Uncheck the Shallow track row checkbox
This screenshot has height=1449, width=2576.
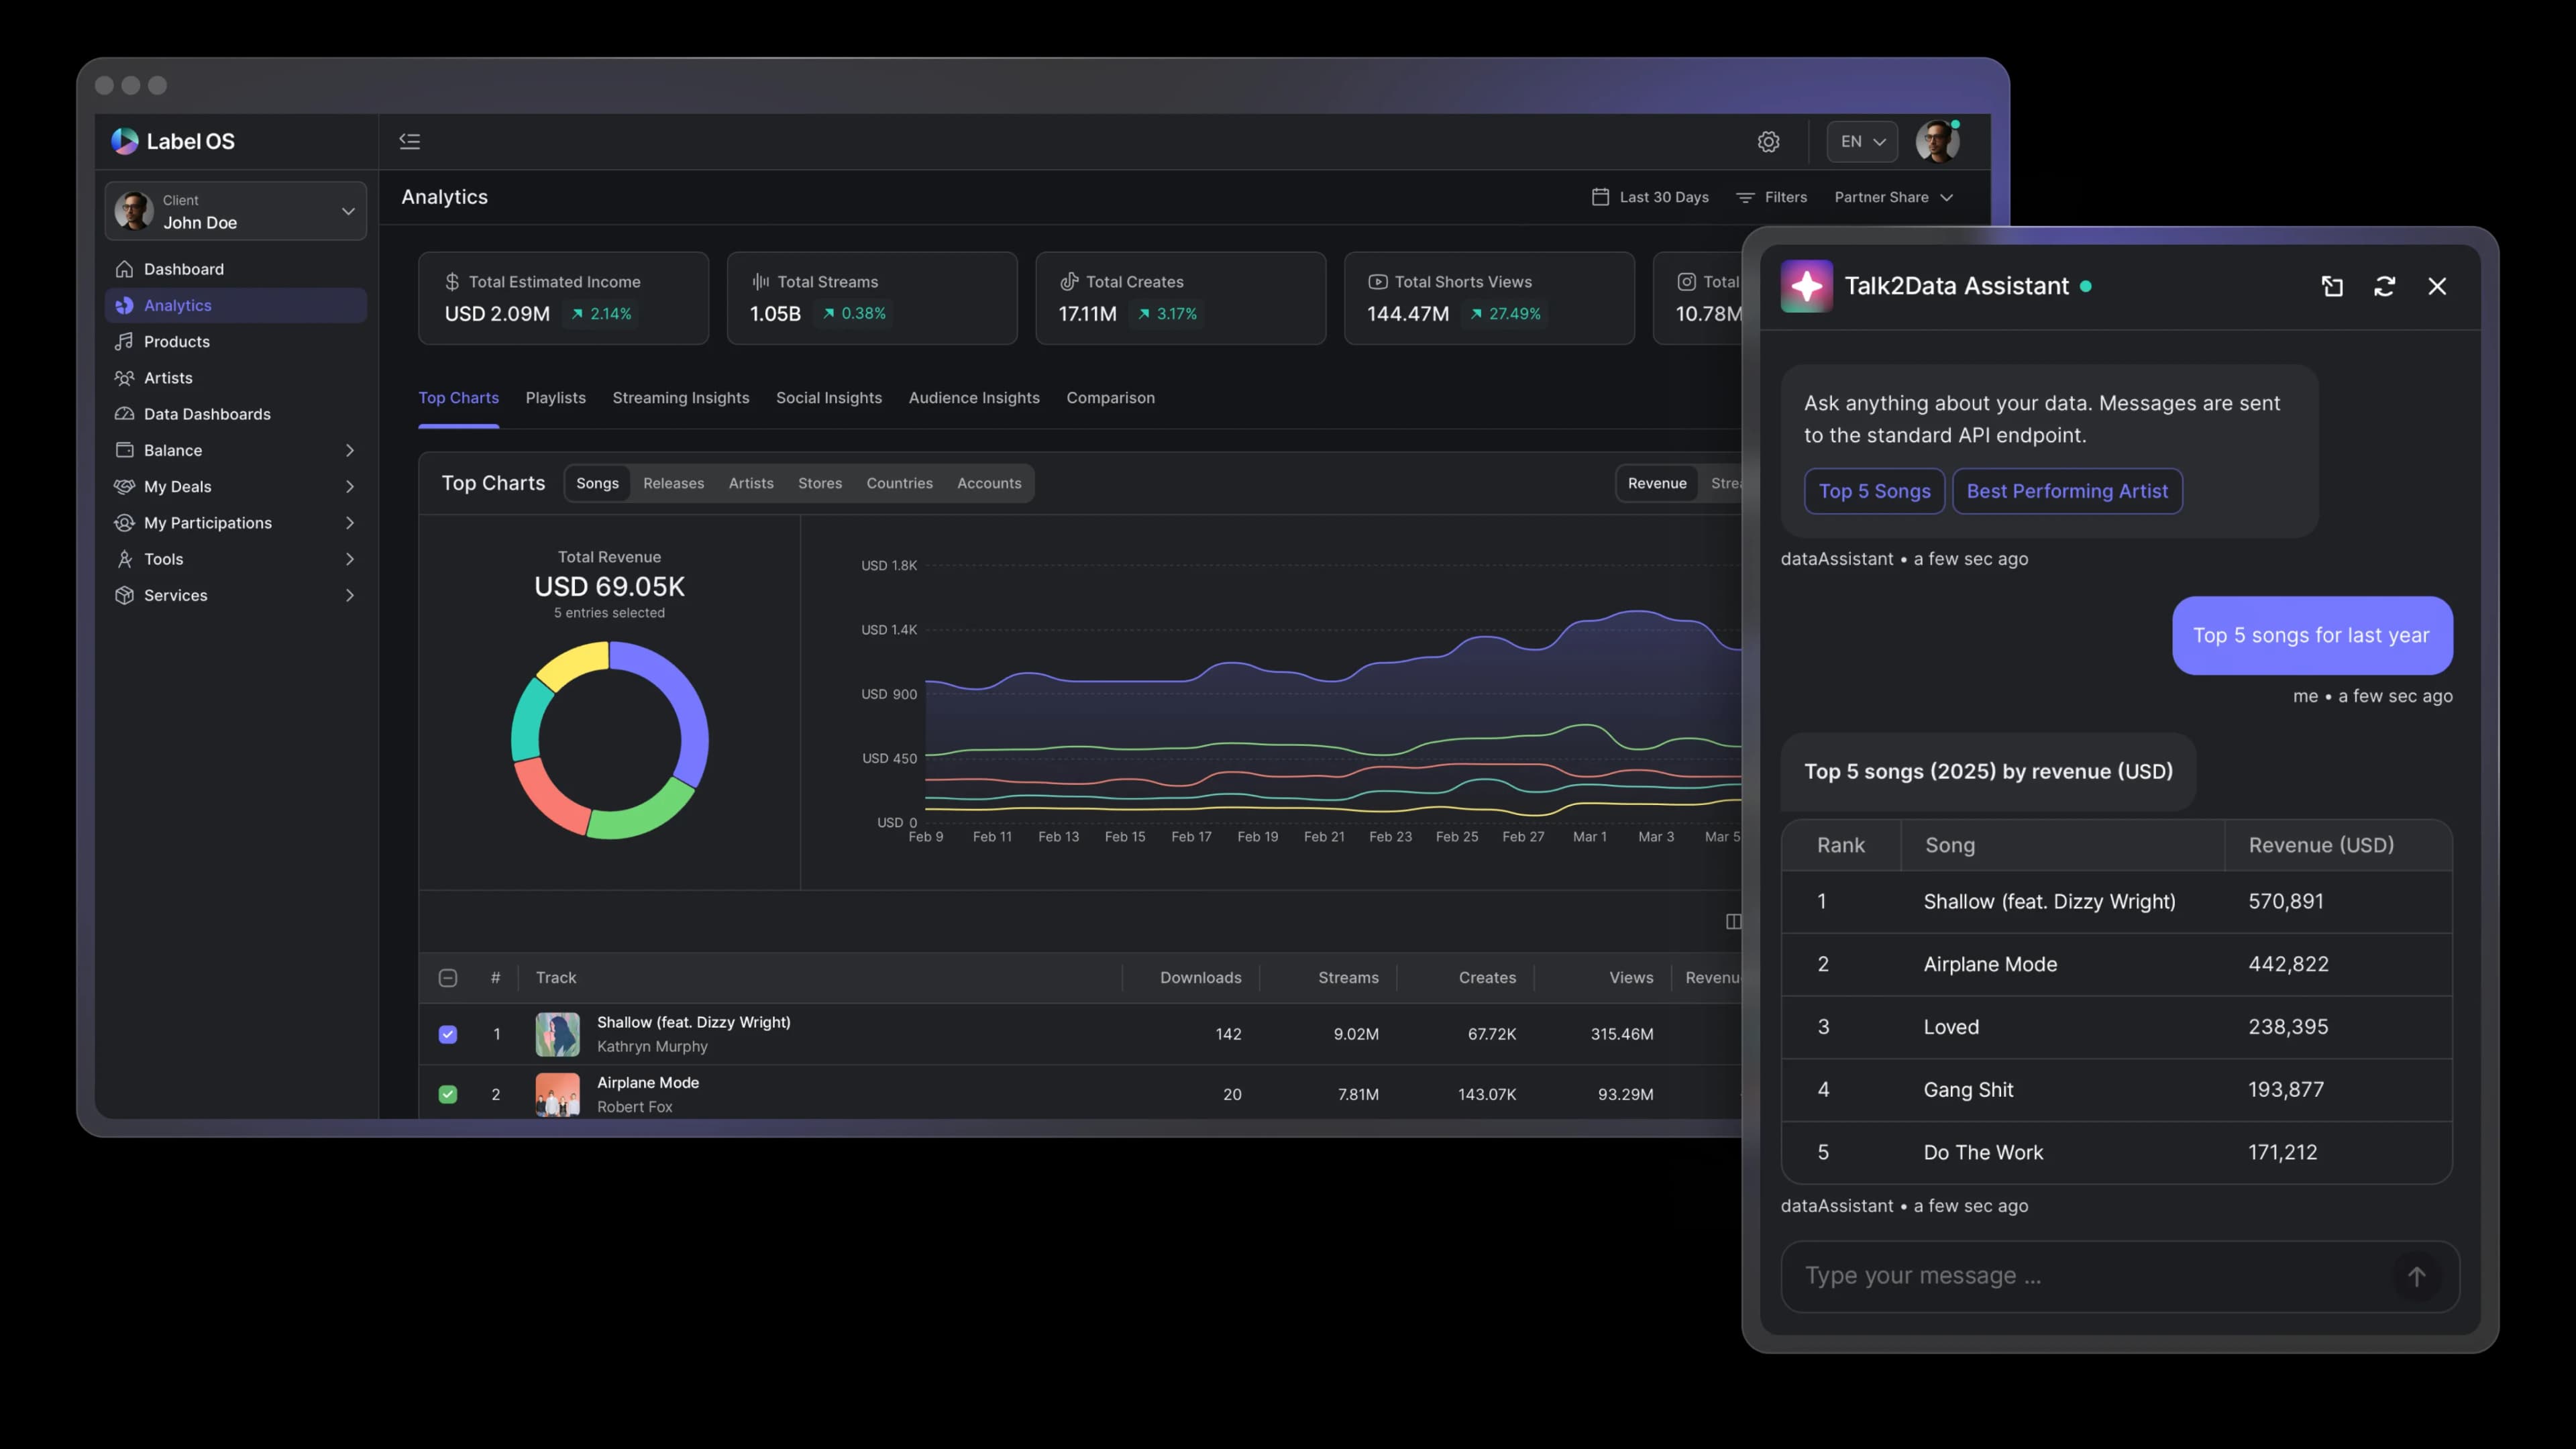(x=447, y=1034)
